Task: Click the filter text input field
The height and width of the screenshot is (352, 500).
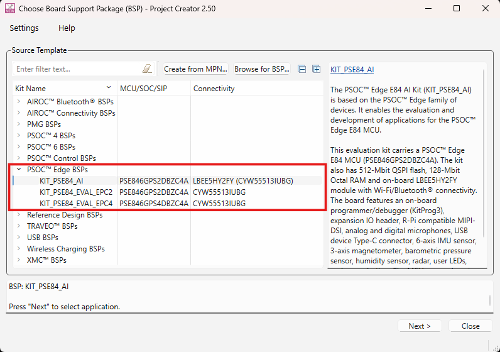Action: tap(75, 69)
